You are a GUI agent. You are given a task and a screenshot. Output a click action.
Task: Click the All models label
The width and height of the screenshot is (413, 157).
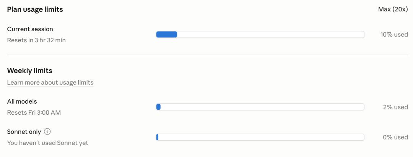22,101
